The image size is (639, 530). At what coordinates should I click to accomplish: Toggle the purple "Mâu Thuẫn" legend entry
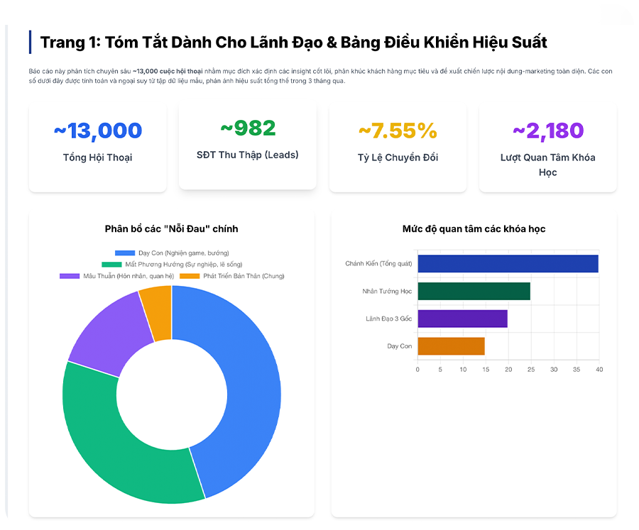click(x=116, y=276)
